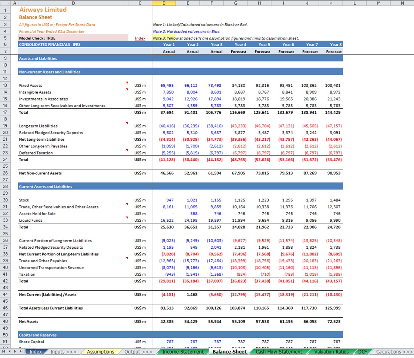Click the Note 2 hardcoded values text
The image size is (414, 358).
(x=186, y=31)
